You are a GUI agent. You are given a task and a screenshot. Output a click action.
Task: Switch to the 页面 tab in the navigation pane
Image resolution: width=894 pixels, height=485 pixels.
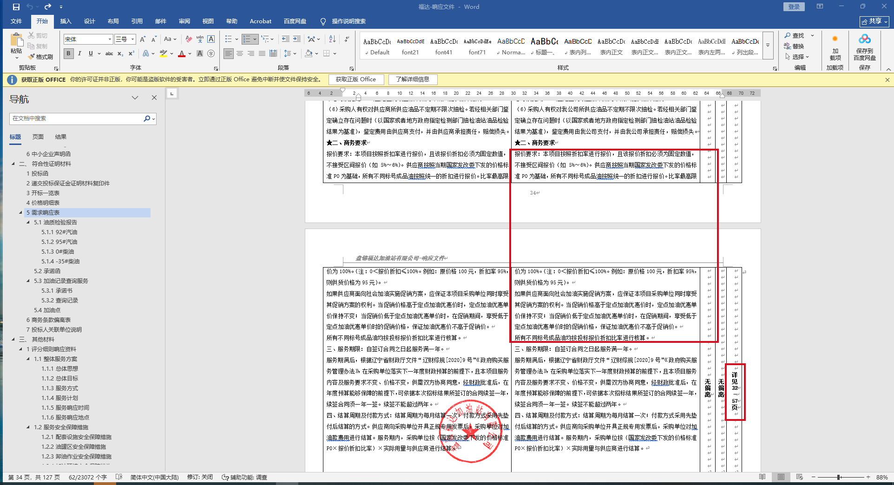point(38,137)
